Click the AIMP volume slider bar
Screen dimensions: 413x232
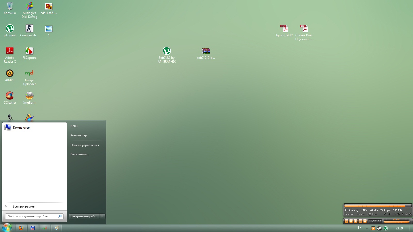396,221
